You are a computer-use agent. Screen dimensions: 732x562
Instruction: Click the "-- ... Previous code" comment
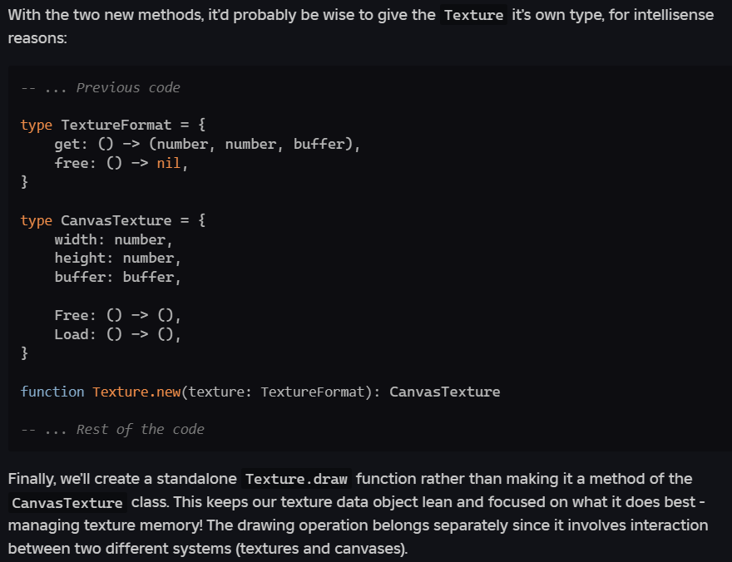[100, 87]
